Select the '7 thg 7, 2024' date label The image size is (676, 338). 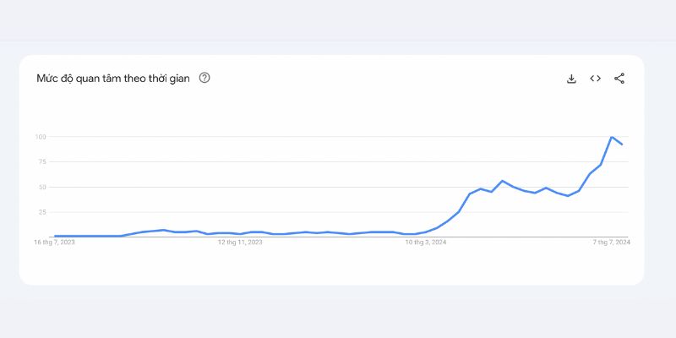611,243
